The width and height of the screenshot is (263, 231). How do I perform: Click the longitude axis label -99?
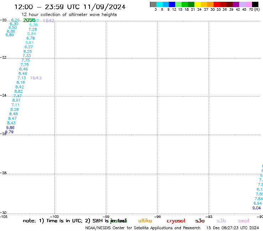coord(106,216)
